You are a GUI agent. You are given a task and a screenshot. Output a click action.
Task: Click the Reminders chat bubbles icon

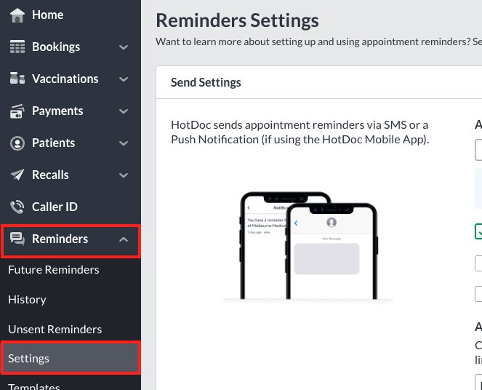tap(17, 239)
